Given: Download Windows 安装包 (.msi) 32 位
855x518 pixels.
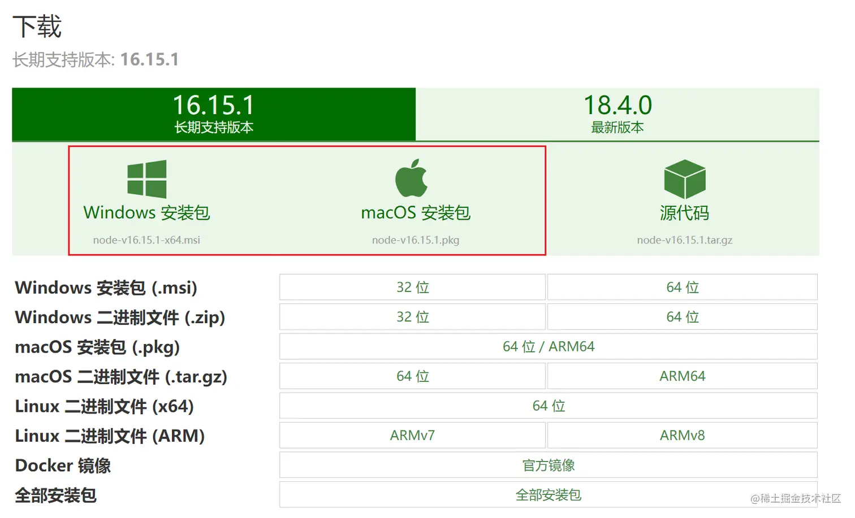Looking at the screenshot, I should click(412, 287).
